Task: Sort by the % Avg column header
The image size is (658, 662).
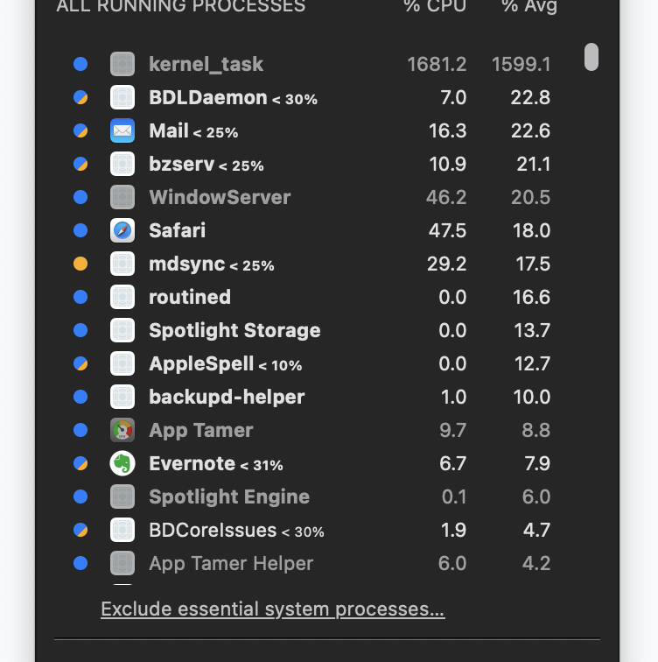Action: [529, 7]
